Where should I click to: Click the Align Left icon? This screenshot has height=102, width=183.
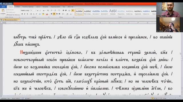[x=51, y=14]
